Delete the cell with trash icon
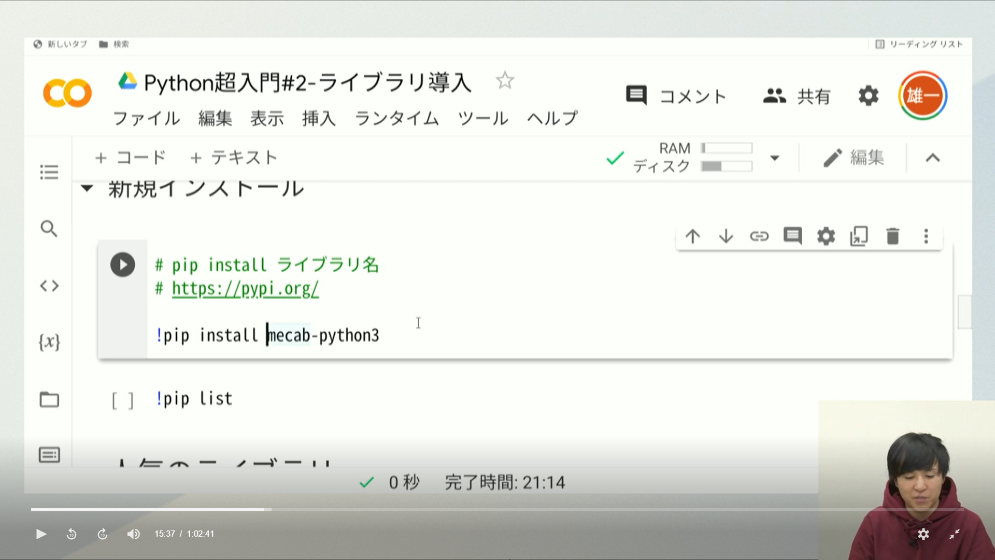The height and width of the screenshot is (560, 995). [x=892, y=236]
